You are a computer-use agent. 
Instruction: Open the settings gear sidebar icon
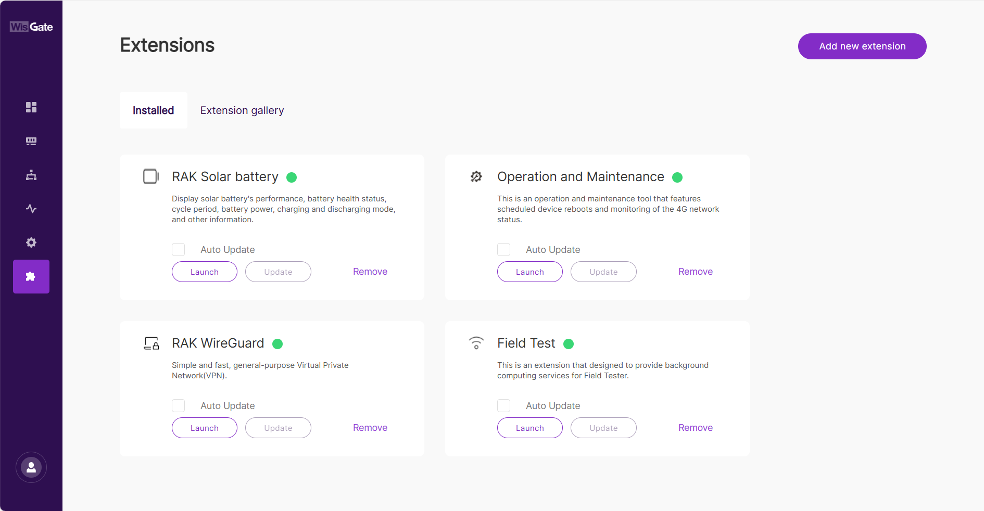pyautogui.click(x=31, y=242)
